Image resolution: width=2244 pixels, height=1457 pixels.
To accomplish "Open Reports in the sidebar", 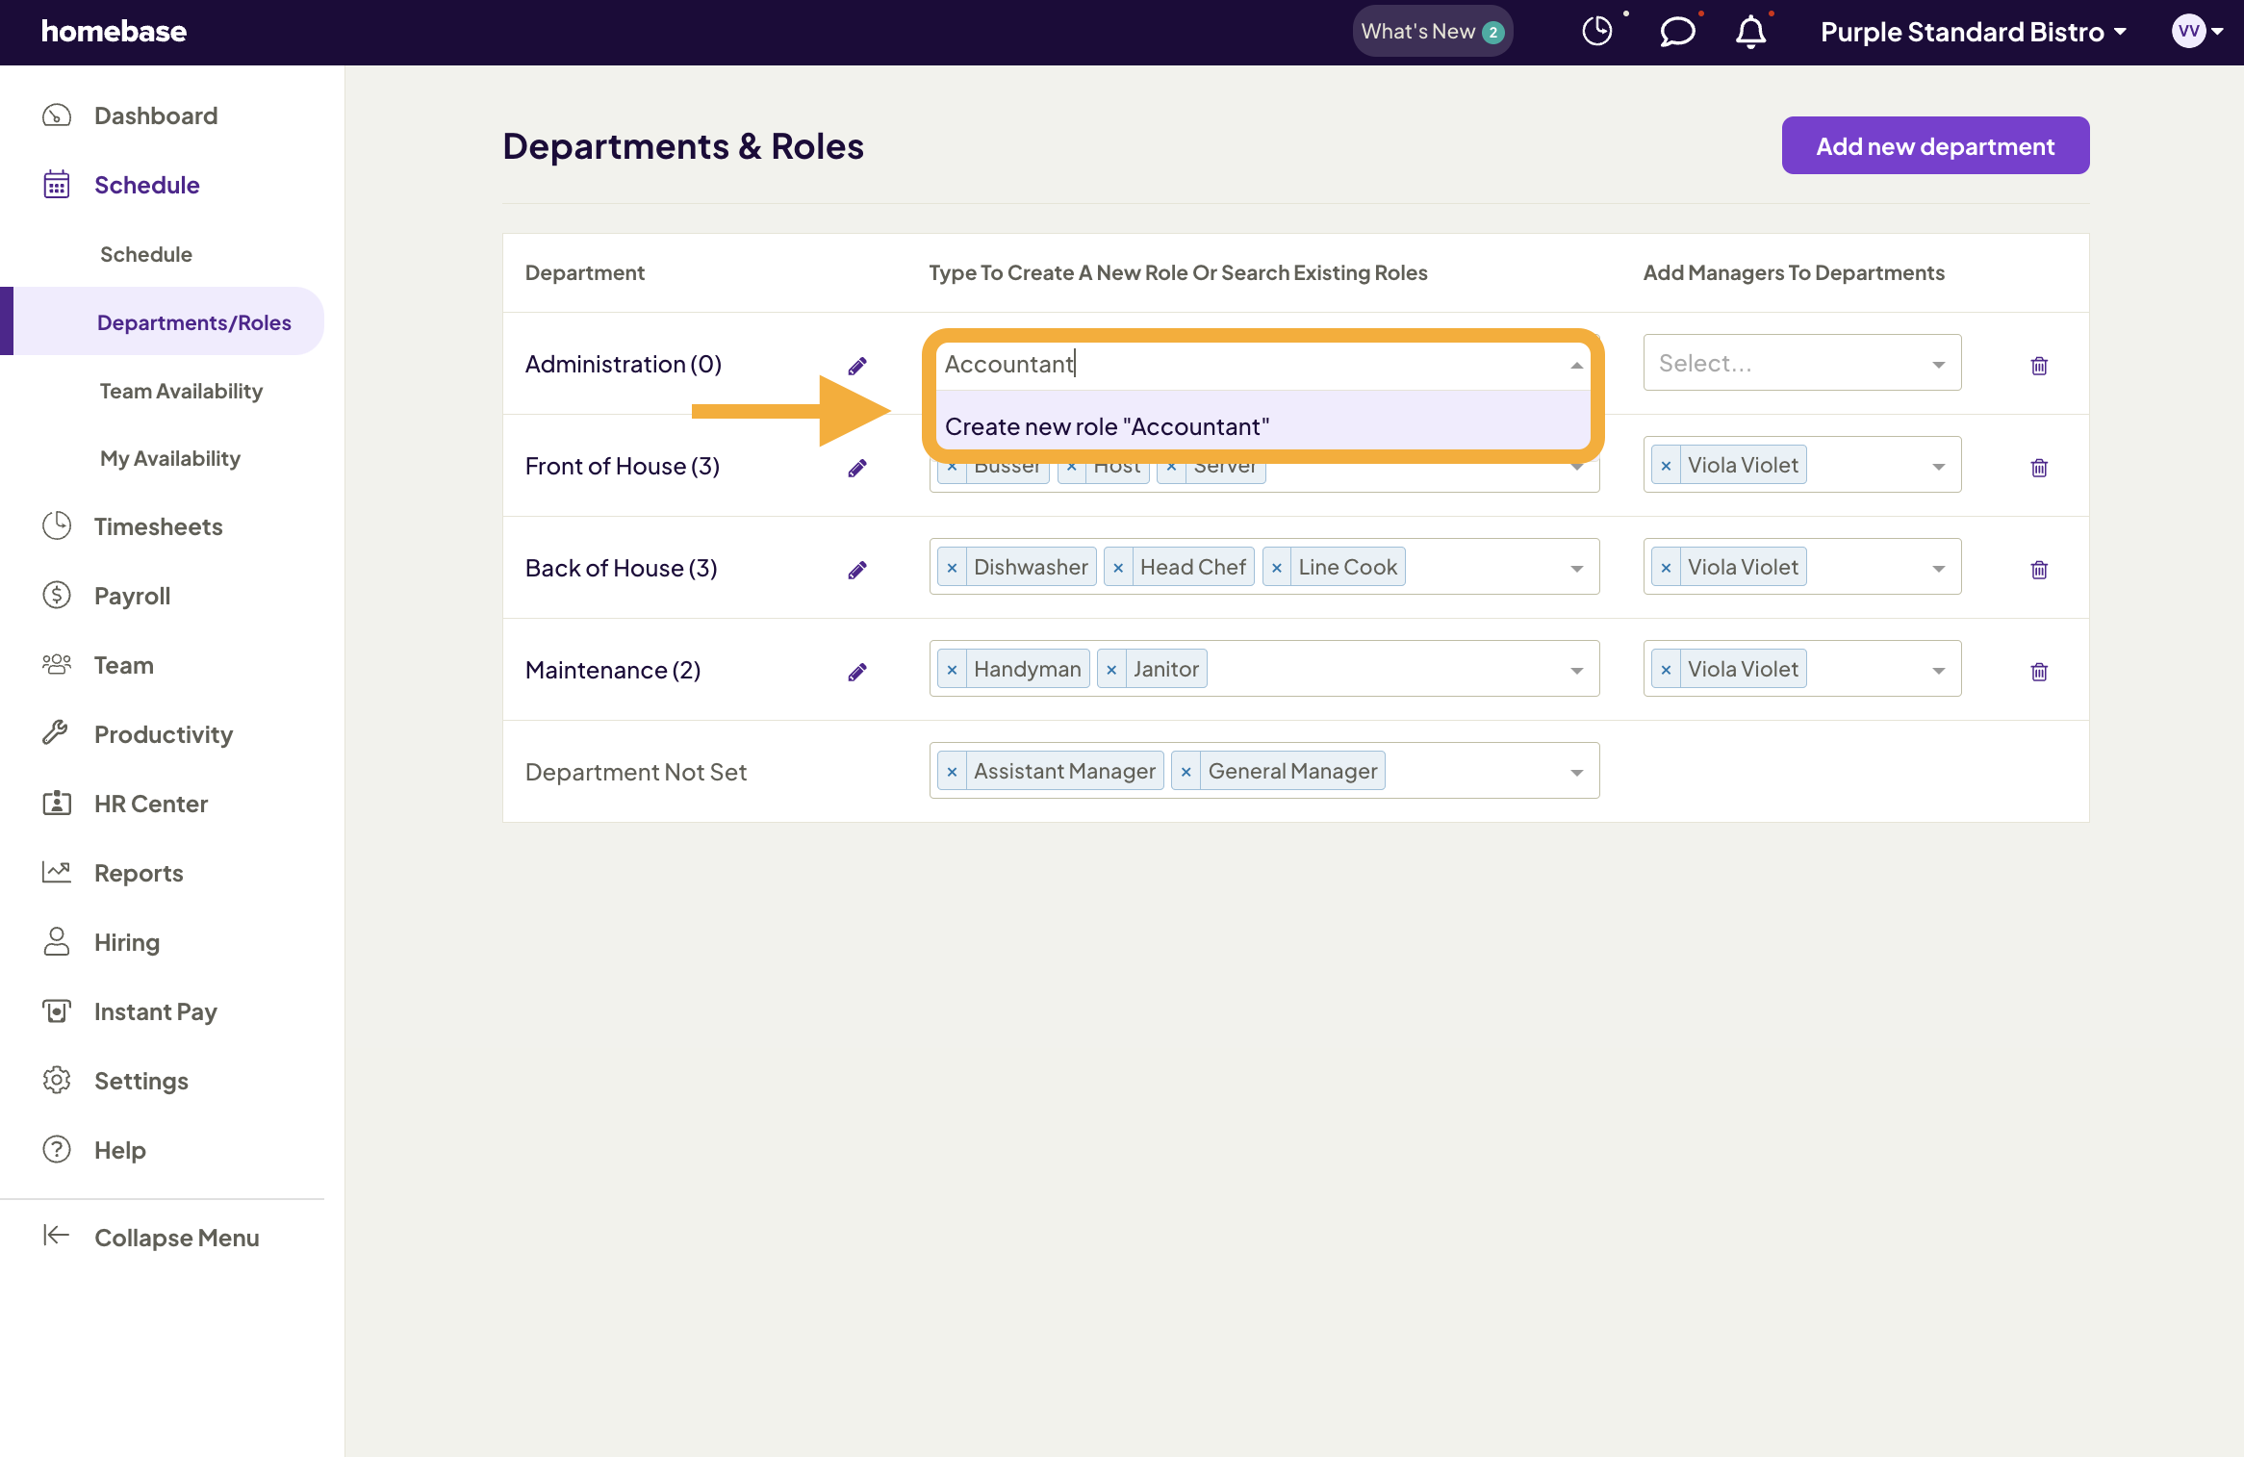I will click(139, 873).
